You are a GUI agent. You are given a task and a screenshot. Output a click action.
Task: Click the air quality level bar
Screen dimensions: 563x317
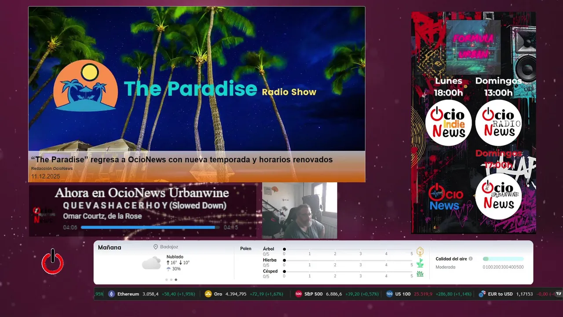point(503,259)
